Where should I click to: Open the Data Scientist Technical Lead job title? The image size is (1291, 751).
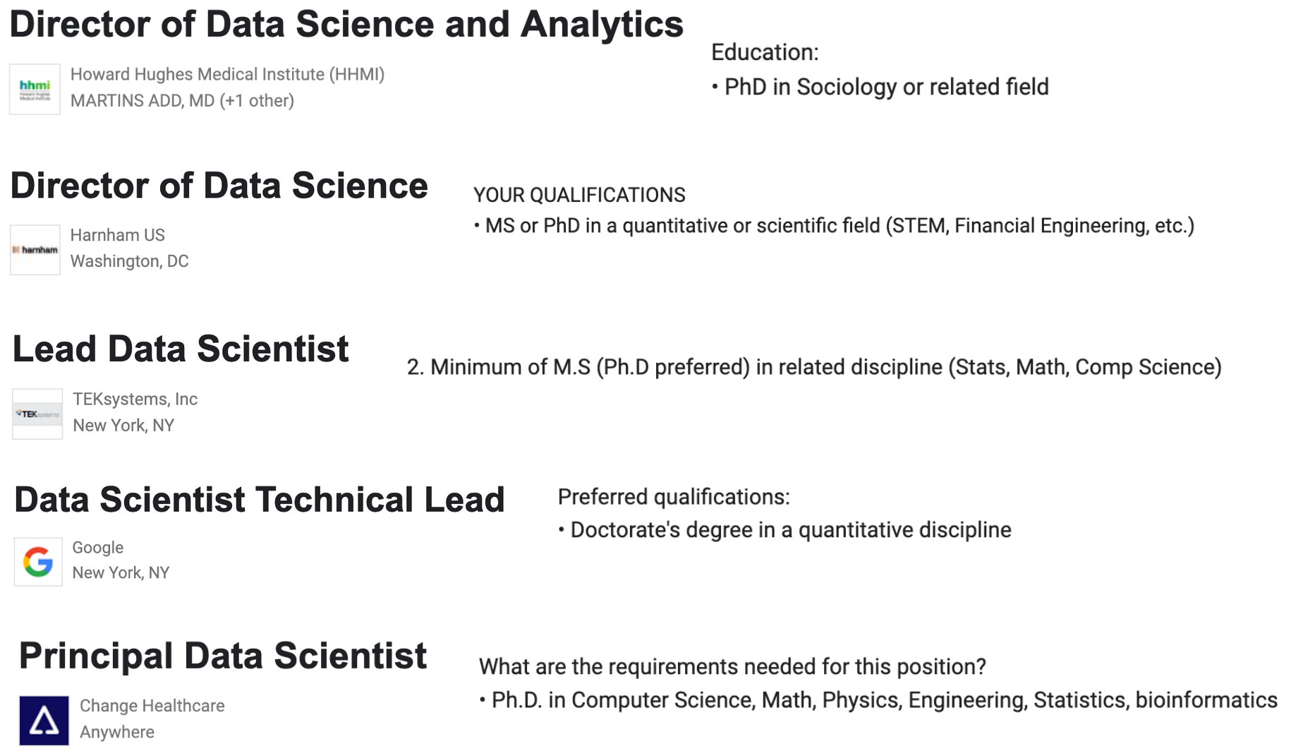click(260, 500)
